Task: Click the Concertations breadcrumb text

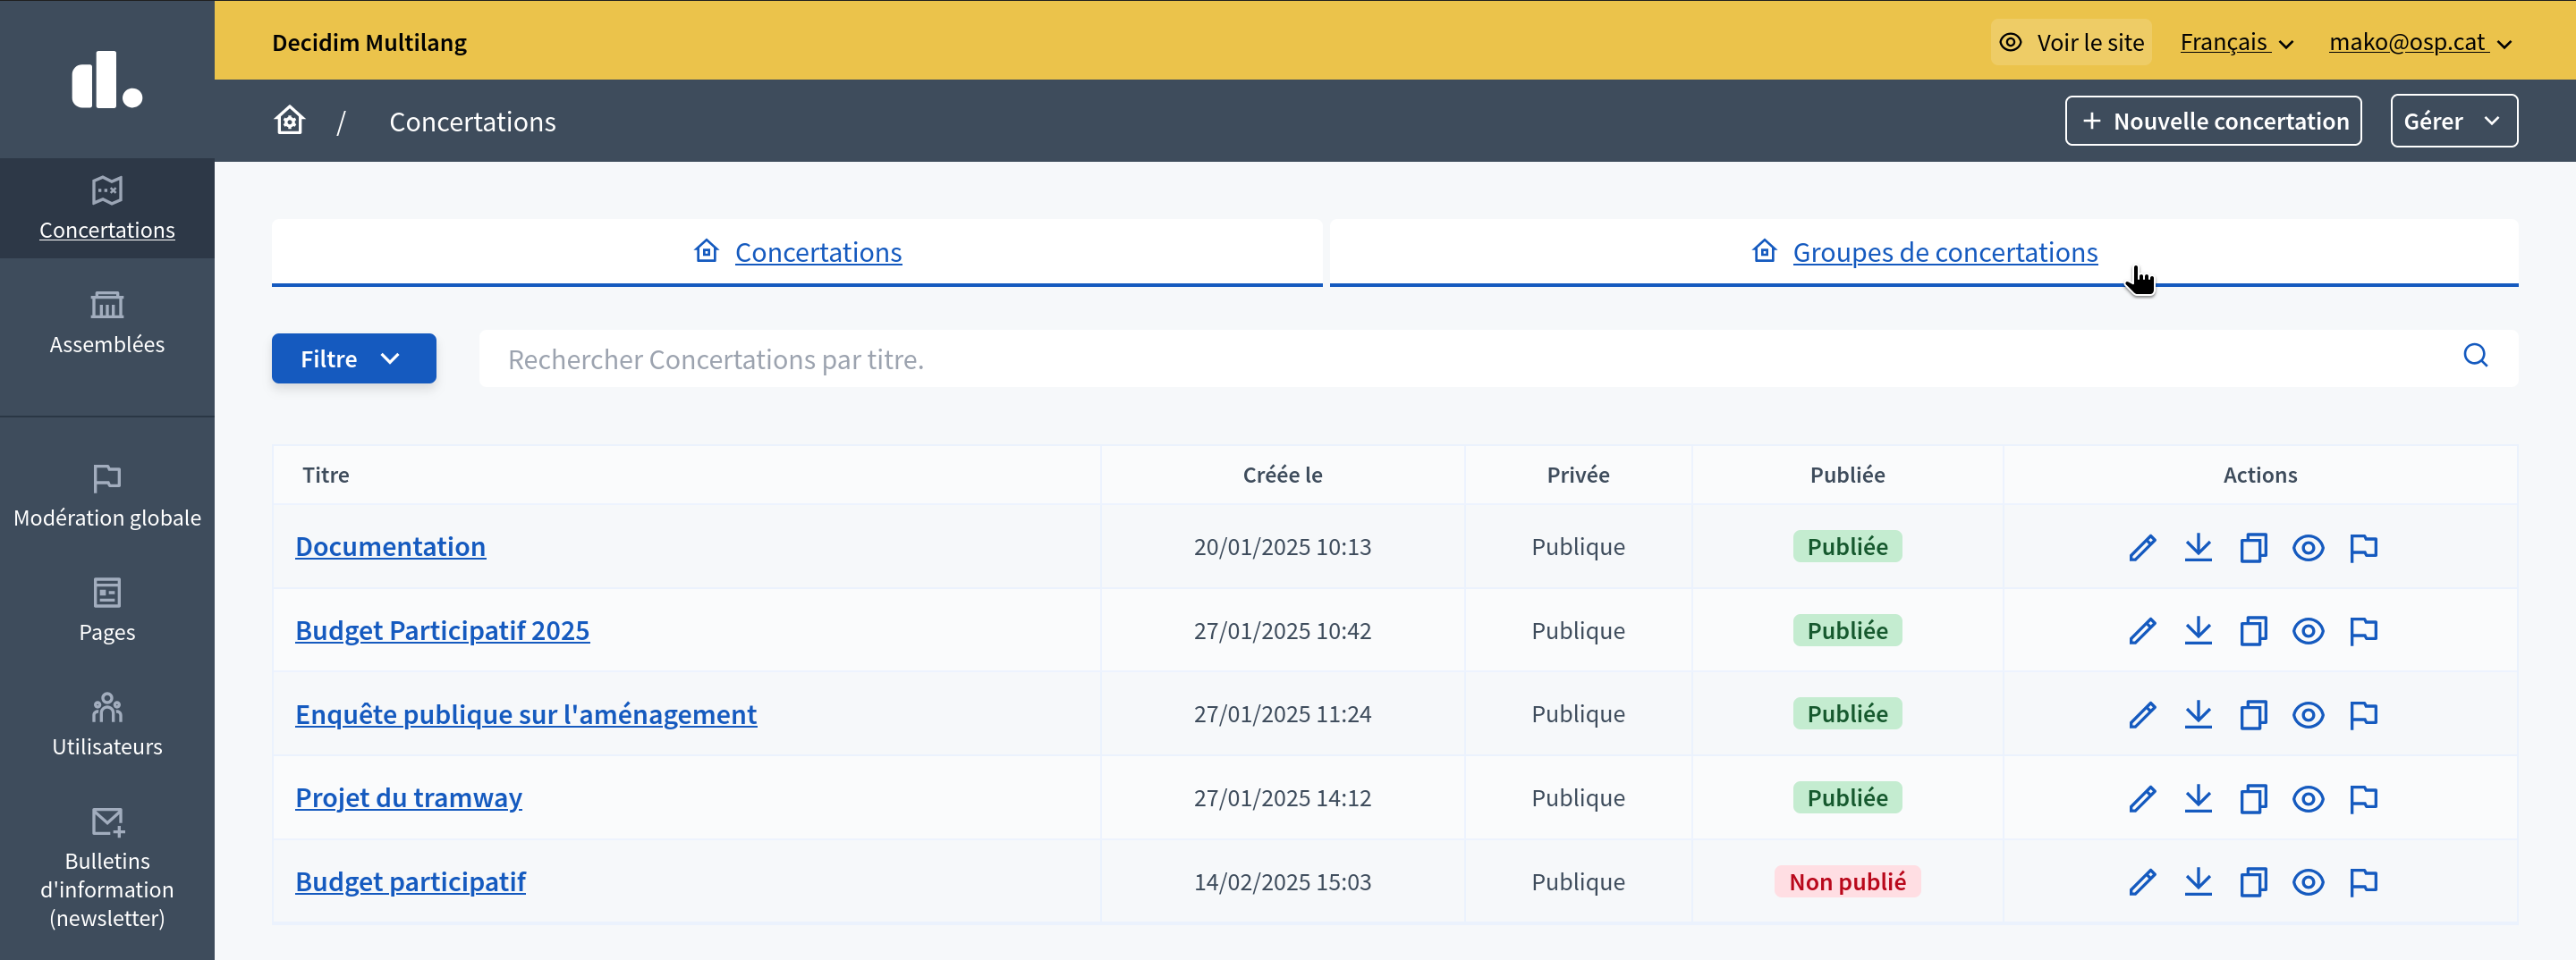Action: 472,122
